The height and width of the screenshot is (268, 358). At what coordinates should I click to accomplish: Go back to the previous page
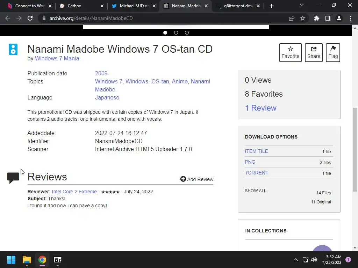click(x=8, y=18)
